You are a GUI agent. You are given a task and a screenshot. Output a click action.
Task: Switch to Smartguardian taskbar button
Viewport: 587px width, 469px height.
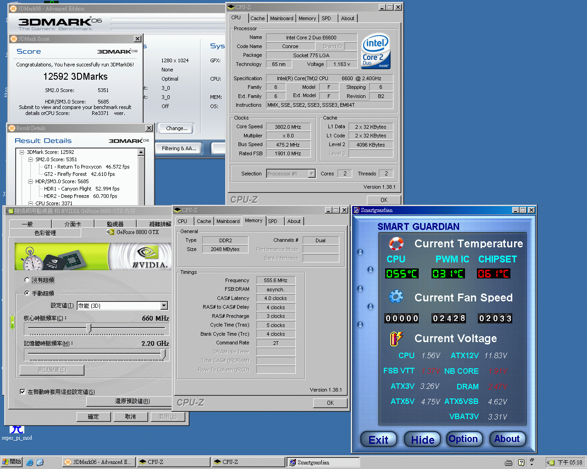coord(323,462)
